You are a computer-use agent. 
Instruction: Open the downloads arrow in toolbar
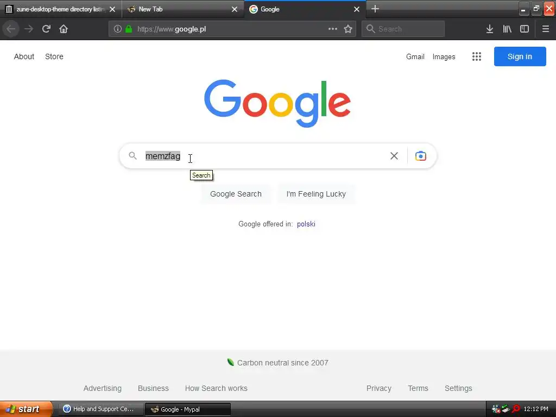(x=490, y=29)
